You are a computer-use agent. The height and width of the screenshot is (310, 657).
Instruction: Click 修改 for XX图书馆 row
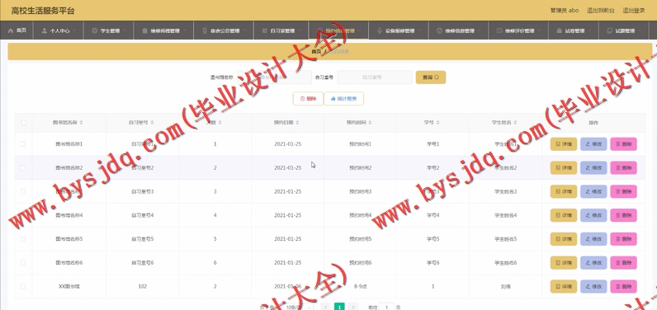click(593, 287)
